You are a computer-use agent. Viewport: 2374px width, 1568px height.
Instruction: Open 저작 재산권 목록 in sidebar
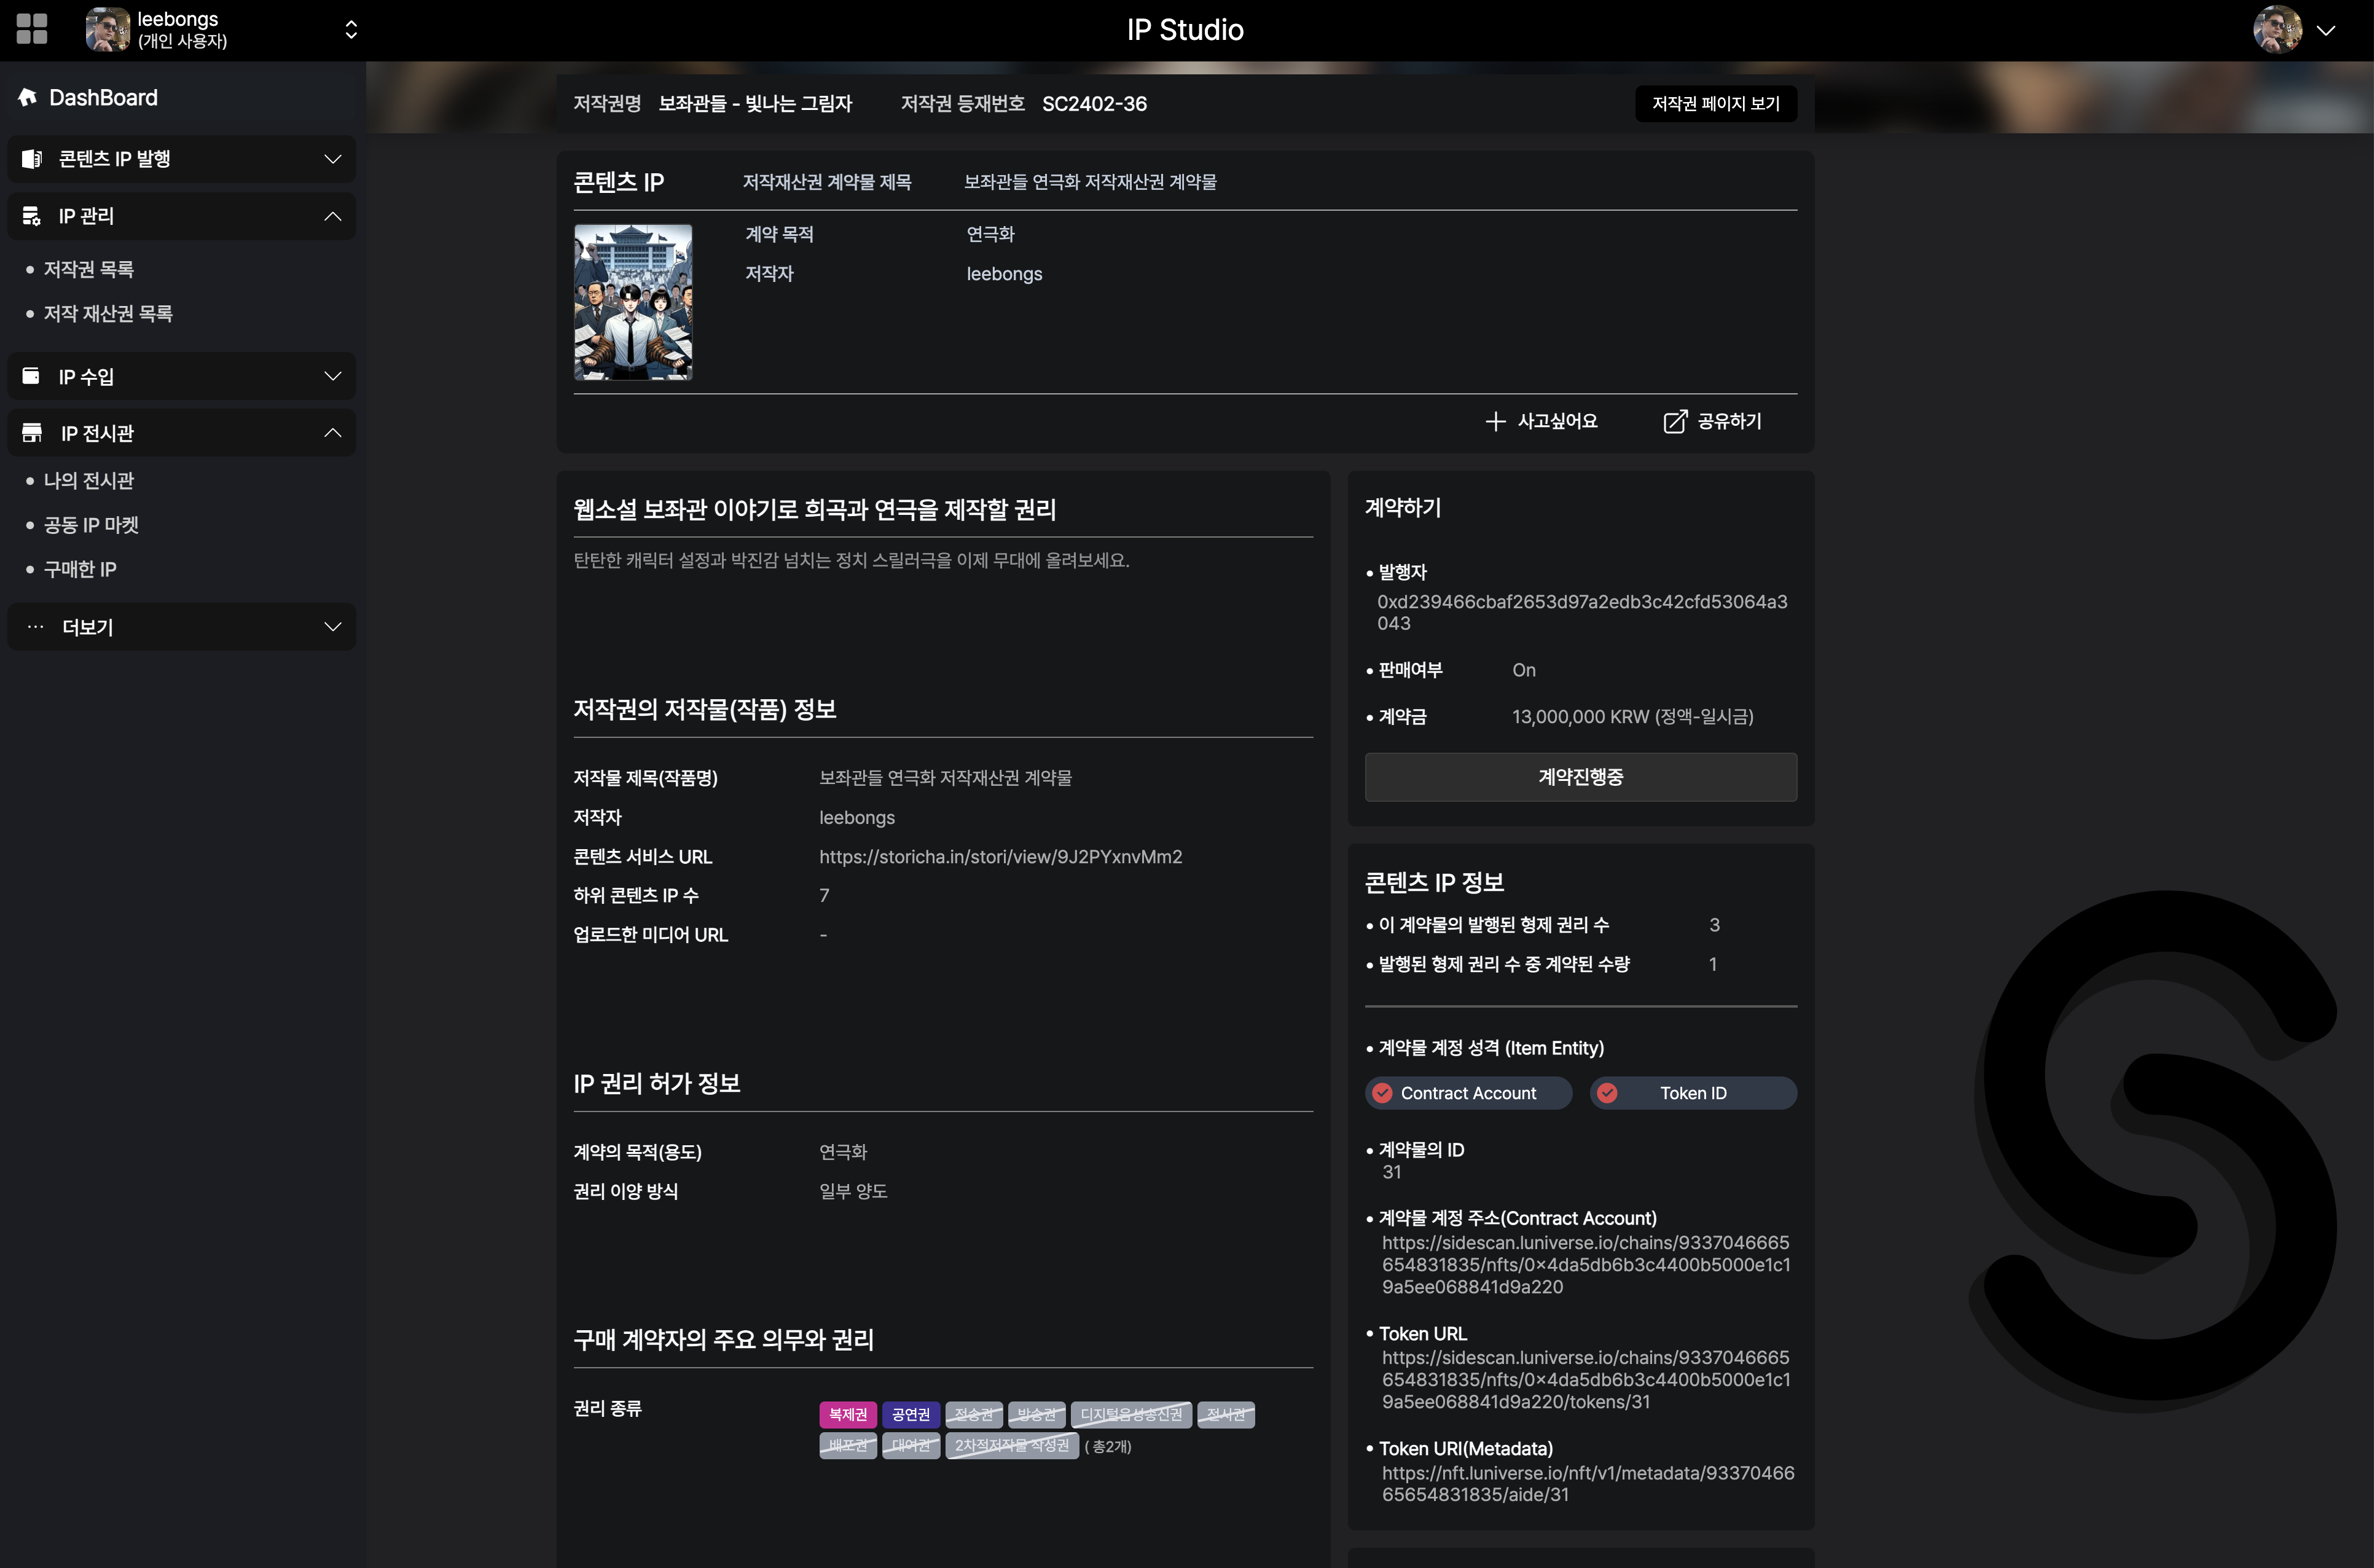click(x=108, y=313)
